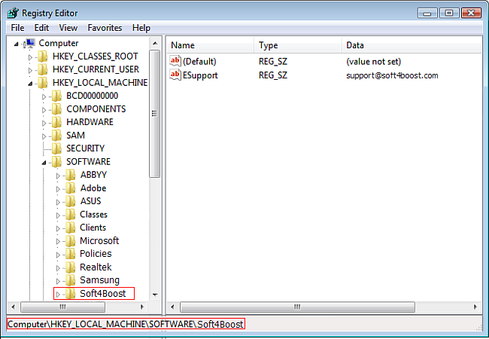Expand the COMPONENTS key
Viewport: 489px width, 339px height.
pos(44,110)
